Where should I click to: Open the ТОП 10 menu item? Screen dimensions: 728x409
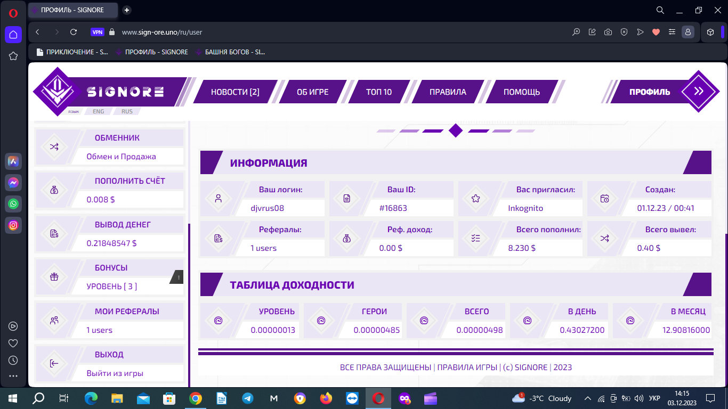pyautogui.click(x=379, y=92)
